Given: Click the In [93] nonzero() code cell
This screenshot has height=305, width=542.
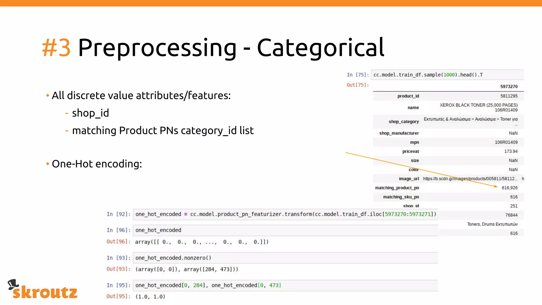Looking at the screenshot, I should [285, 258].
